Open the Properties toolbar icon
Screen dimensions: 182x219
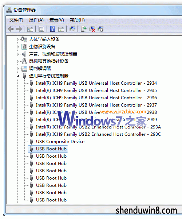pos(41,29)
